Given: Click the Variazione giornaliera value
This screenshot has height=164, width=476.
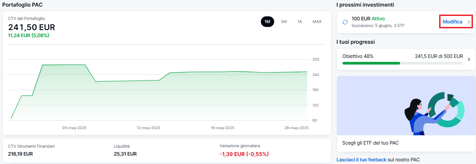Looking at the screenshot, I should click(244, 154).
